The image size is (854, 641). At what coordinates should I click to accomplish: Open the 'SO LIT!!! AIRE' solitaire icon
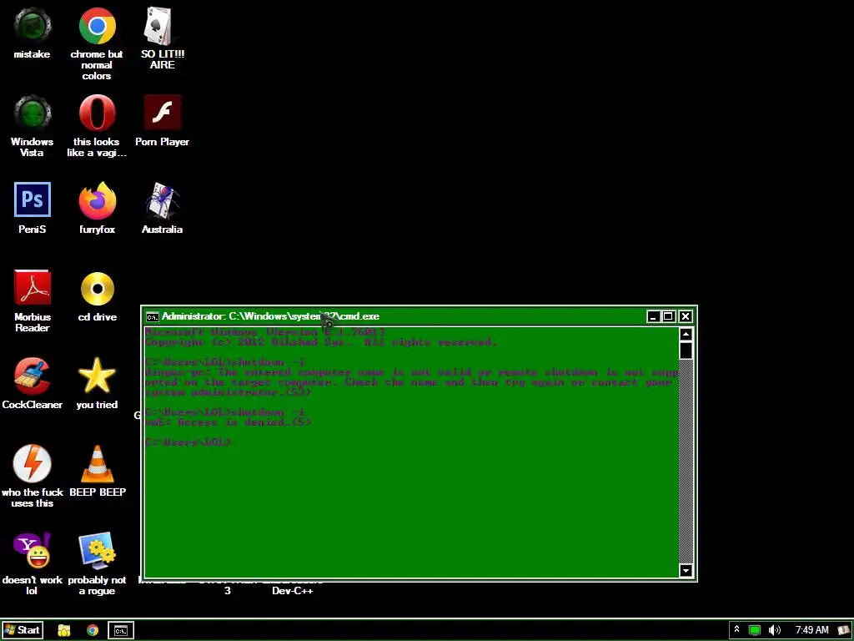(162, 26)
